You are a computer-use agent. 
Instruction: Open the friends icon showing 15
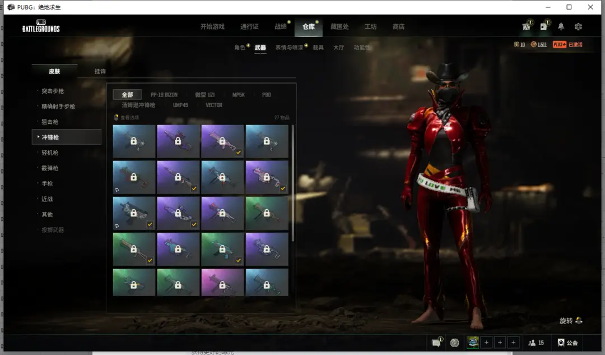532,343
